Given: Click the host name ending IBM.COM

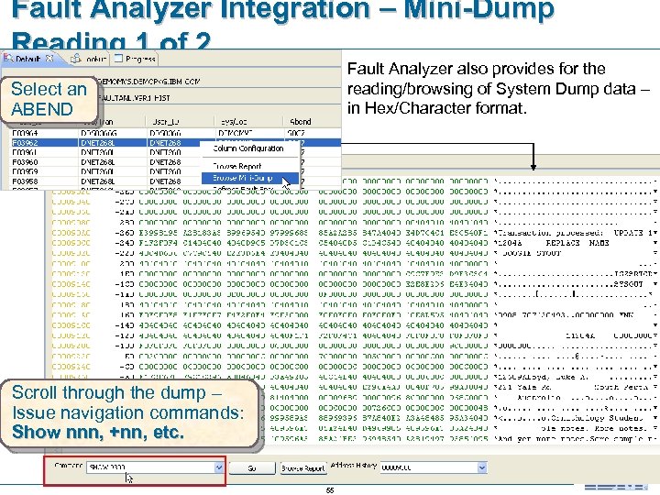Looking at the screenshot, I should point(149,82).
